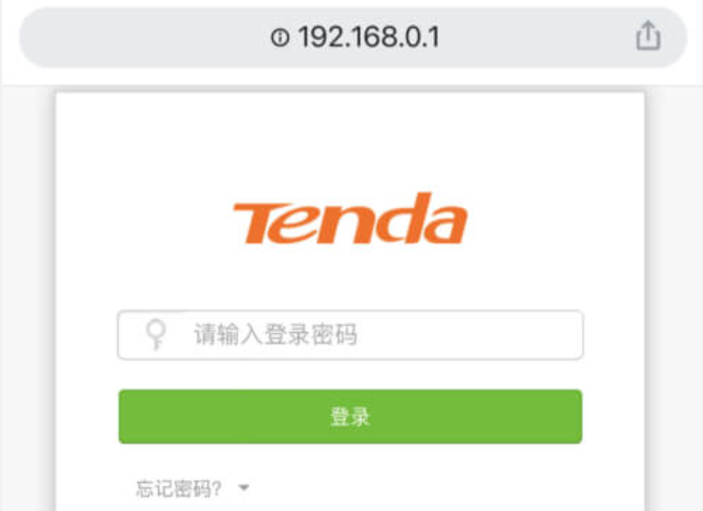Click the orange Tenda logo
Screen dimensions: 703x511
[350, 218]
